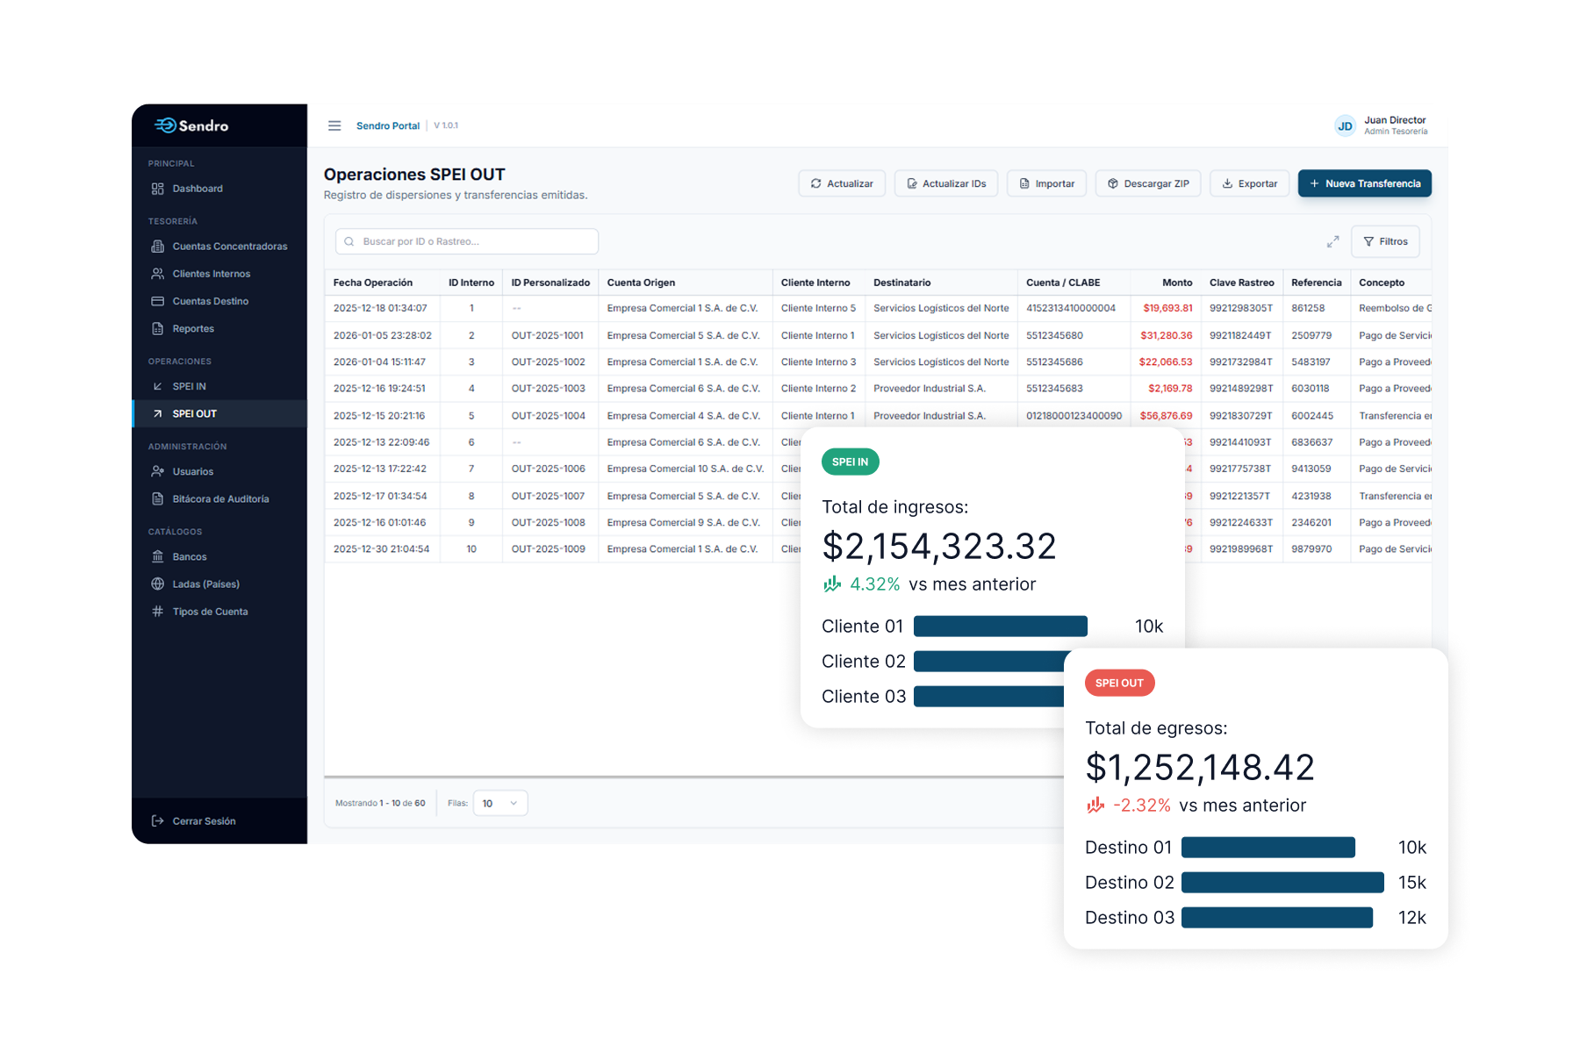Screen dimensions: 1580x1053
Task: Toggle the hamburger sidebar menu icon
Action: (334, 125)
